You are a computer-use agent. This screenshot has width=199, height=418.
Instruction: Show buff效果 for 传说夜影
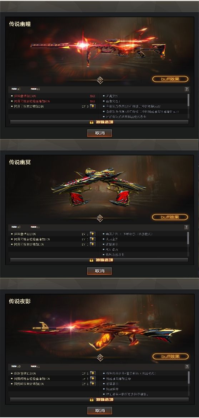point(170,356)
